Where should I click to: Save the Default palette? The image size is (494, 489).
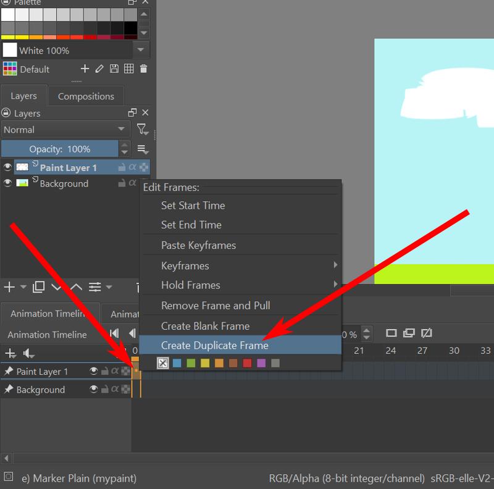(114, 69)
